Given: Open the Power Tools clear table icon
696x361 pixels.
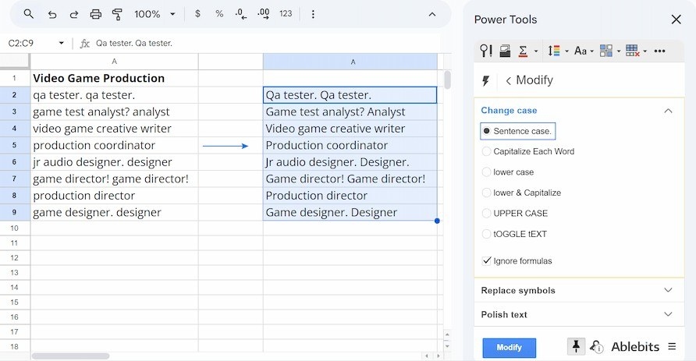Looking at the screenshot, I should coord(633,51).
